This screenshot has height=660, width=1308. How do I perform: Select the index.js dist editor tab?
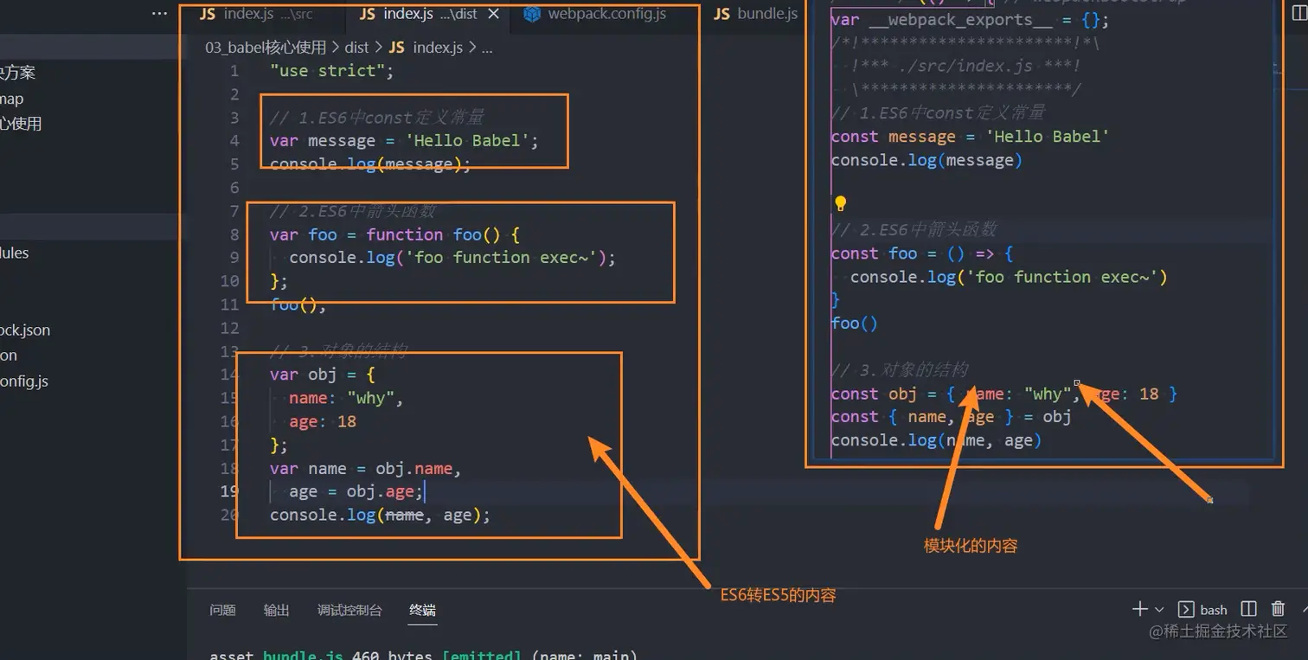(x=430, y=14)
